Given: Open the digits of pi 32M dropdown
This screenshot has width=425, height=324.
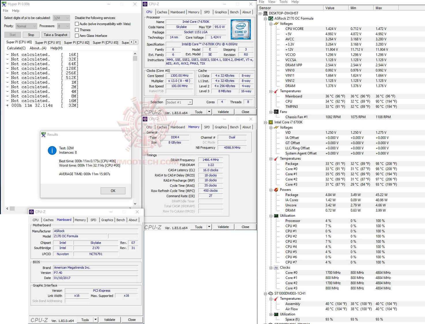Looking at the screenshot, I should [61, 18].
